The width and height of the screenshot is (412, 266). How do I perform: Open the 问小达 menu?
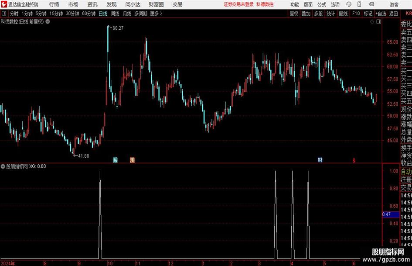point(133,4)
